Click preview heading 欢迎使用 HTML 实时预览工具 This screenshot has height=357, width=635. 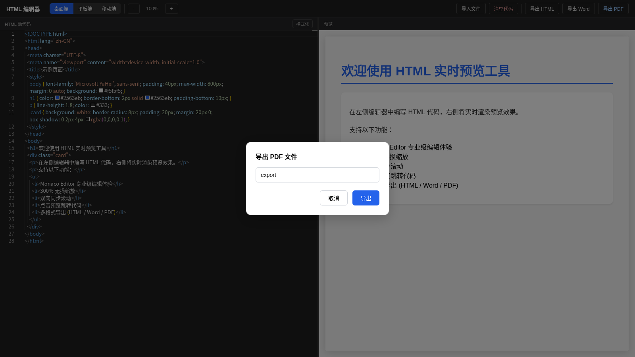[x=425, y=71]
